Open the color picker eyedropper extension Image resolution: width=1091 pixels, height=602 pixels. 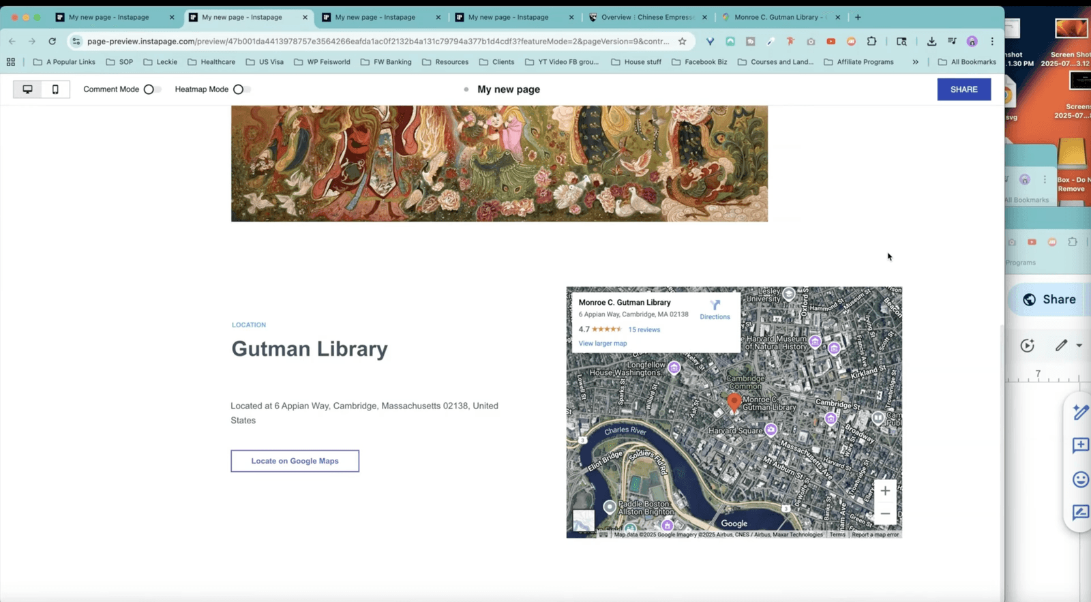click(x=771, y=42)
